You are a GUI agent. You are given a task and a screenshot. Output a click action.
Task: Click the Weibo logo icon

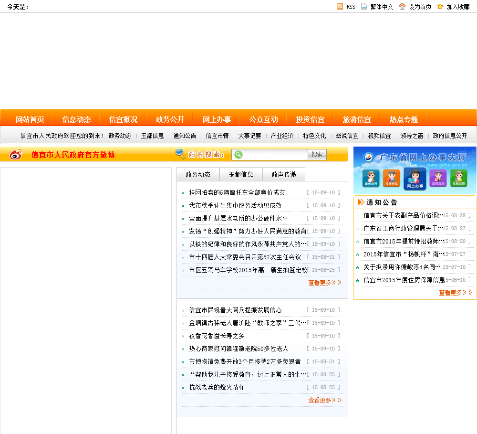click(16, 154)
